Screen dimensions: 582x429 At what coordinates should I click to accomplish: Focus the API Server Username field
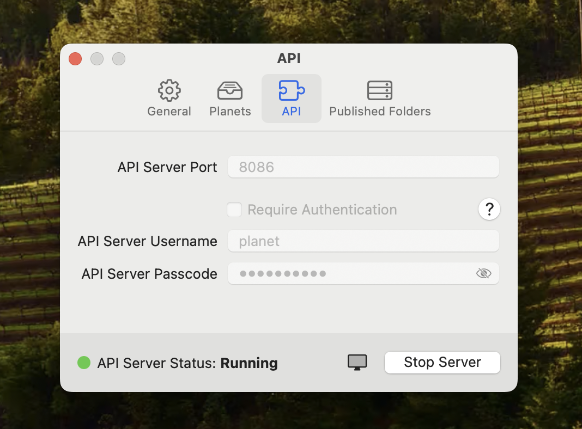coord(363,241)
